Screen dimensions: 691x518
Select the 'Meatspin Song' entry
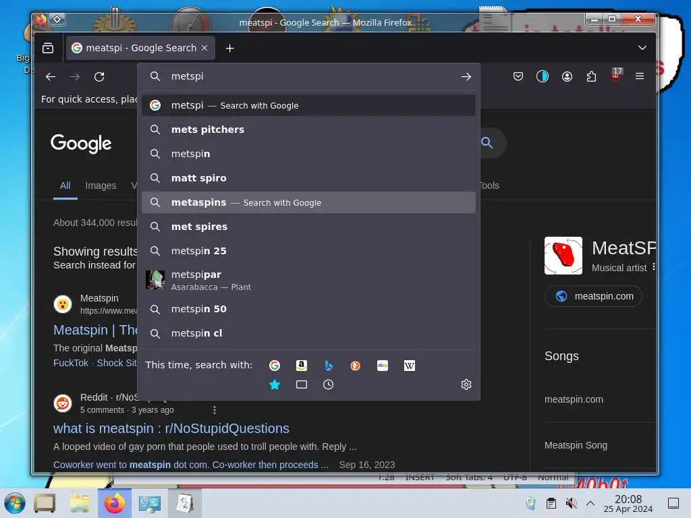coord(576,445)
